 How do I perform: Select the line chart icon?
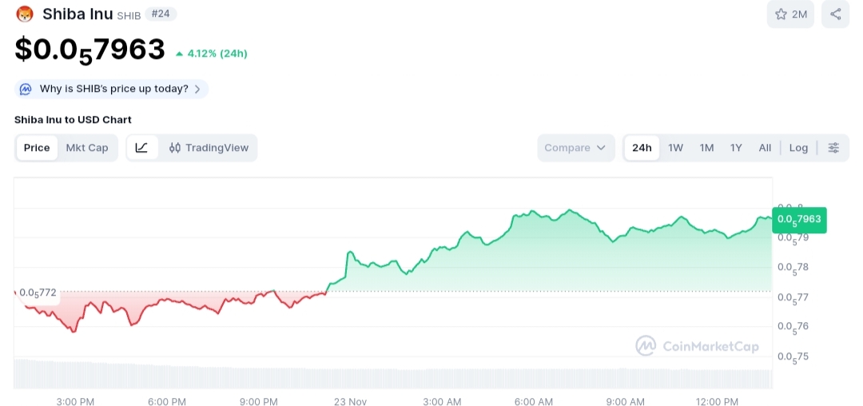[x=142, y=147]
